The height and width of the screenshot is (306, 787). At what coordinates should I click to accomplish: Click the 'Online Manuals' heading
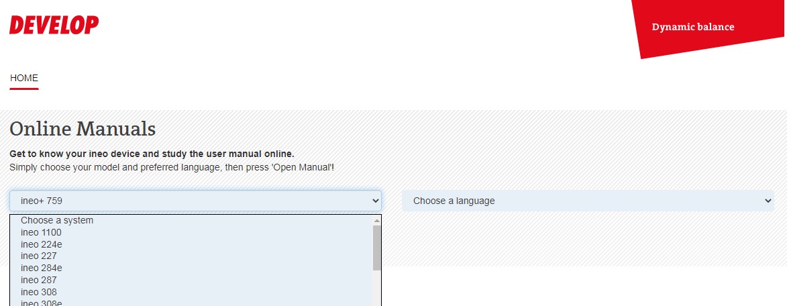83,128
